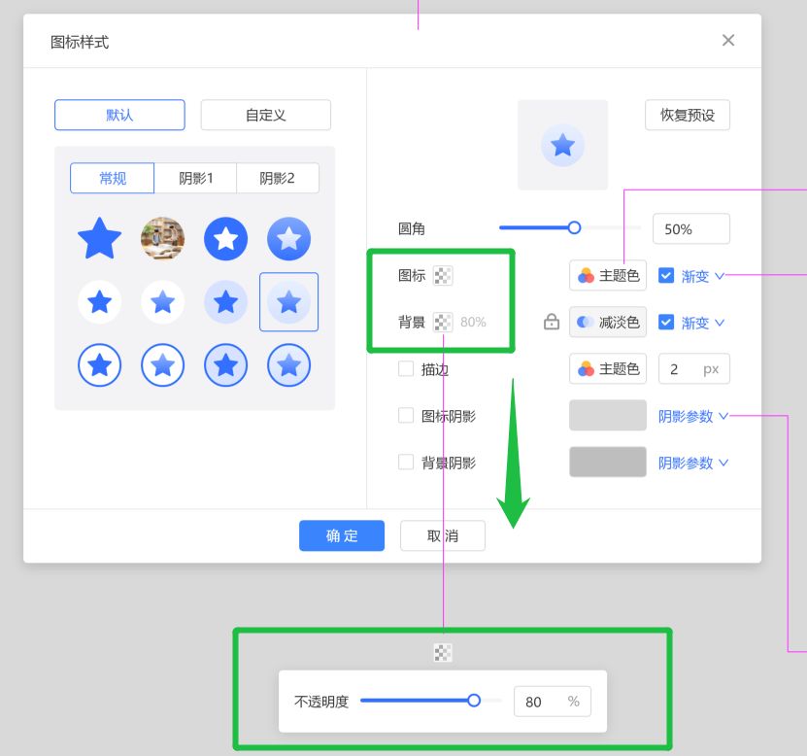The image size is (807, 756).
Task: Click the 不透明度 80 % input field
Action: click(x=553, y=702)
